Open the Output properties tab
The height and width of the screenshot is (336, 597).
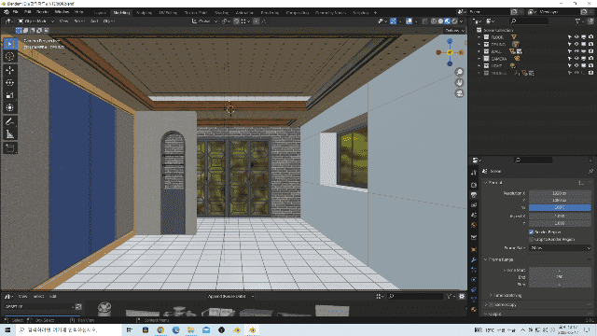(474, 195)
